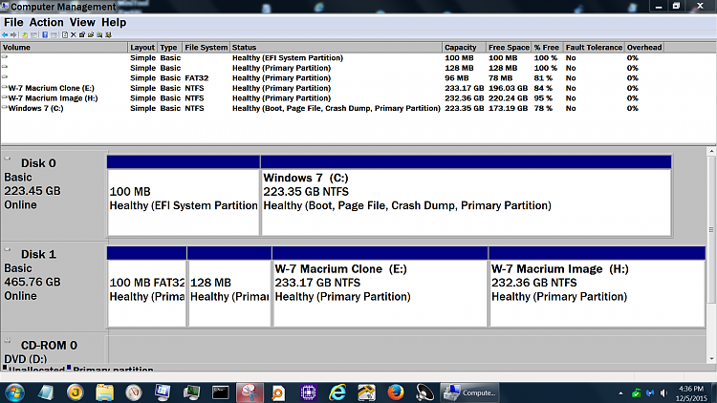Click the Computer Management taskbar button
The image size is (717, 403).
[x=469, y=392]
